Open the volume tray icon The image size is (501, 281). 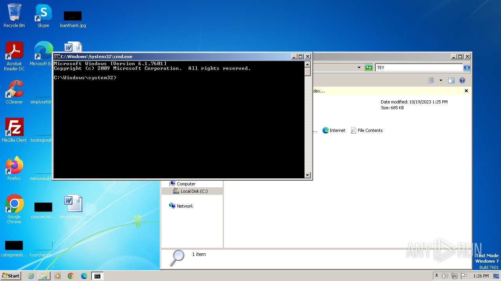click(x=445, y=276)
